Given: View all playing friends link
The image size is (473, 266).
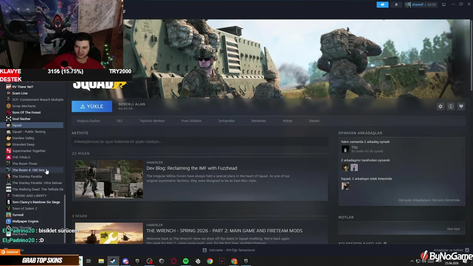Looking at the screenshot, I should point(429,200).
